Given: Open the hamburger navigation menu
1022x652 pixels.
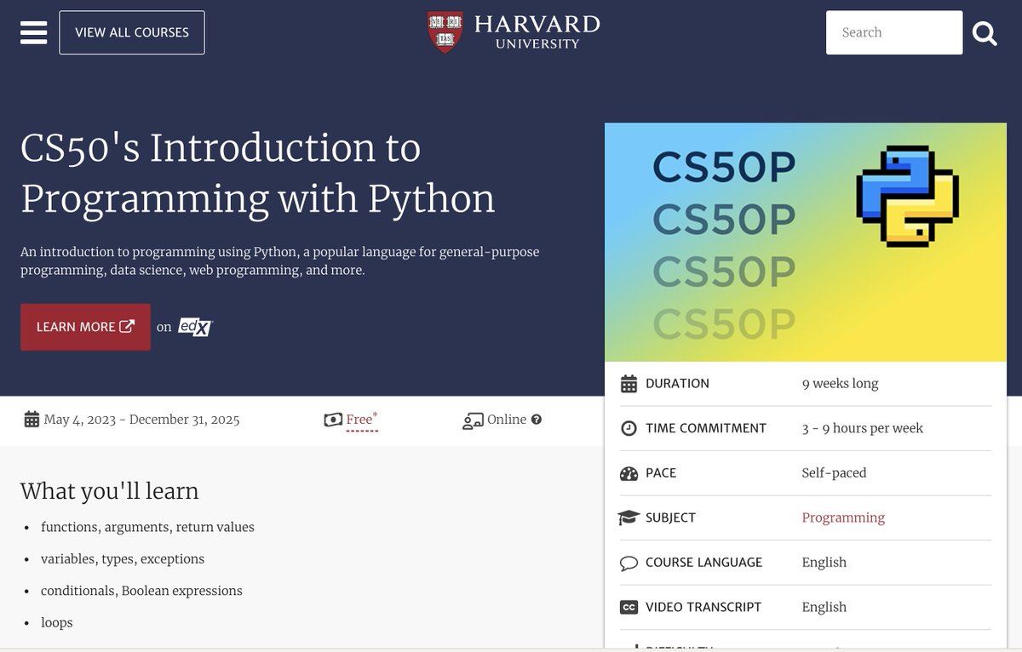Looking at the screenshot, I should click(x=33, y=32).
